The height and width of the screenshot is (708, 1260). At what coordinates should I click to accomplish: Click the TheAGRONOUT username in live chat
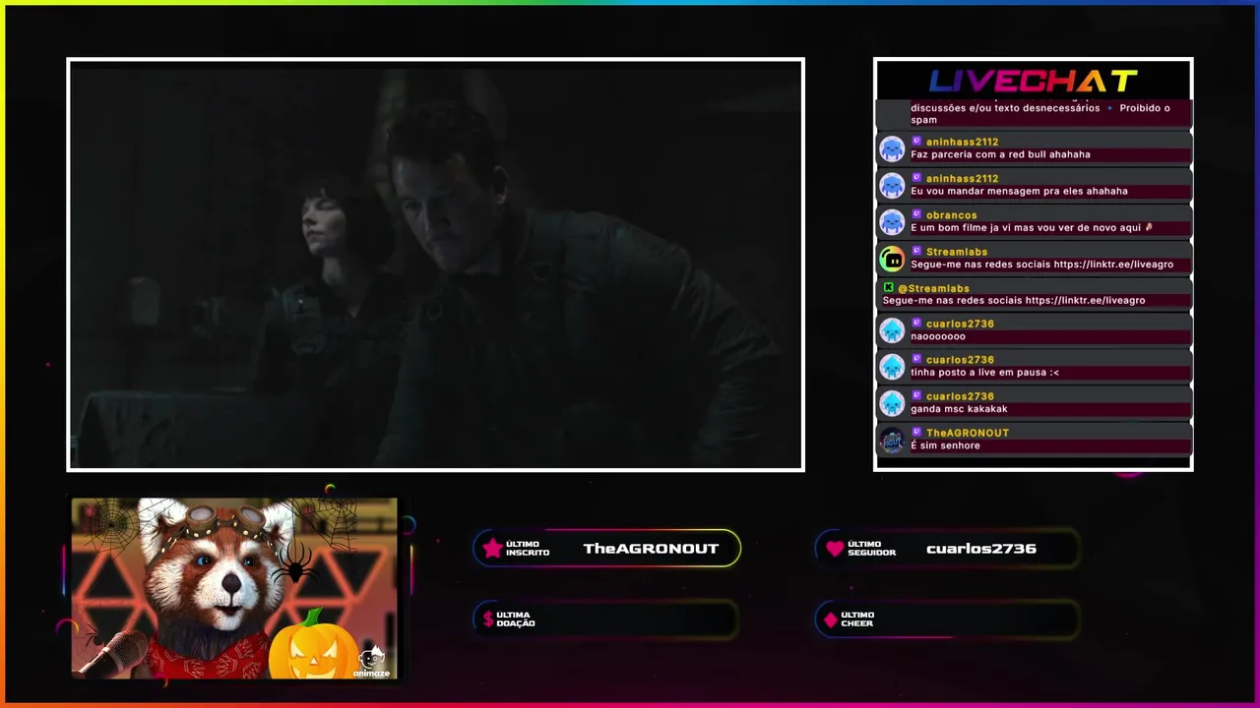click(968, 433)
